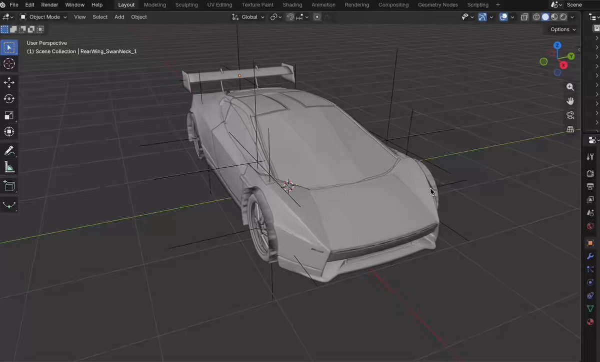600x362 pixels.
Task: Open the Object Data mesh tab
Action: [590, 309]
